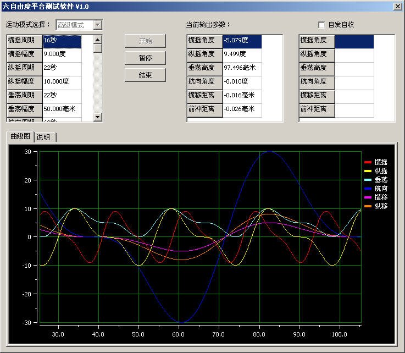Click the yellow 纵摇 legend swatch
This screenshot has height=353, width=405.
click(368, 171)
